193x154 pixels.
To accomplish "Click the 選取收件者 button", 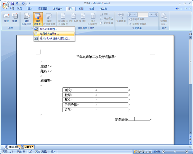I will tap(38, 19).
